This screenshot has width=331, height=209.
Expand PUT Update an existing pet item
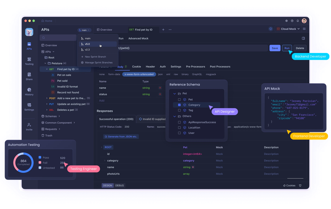tap(47, 104)
